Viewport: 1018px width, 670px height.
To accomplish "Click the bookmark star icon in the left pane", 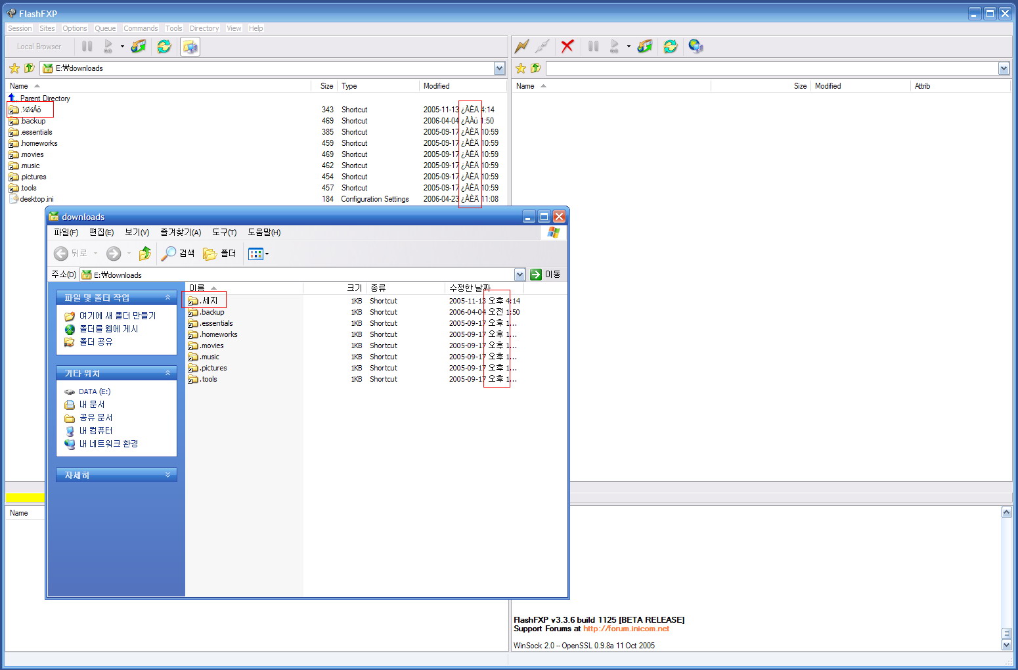I will (14, 68).
